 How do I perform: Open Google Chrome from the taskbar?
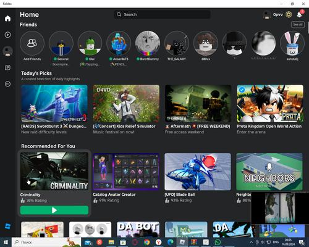146,242
